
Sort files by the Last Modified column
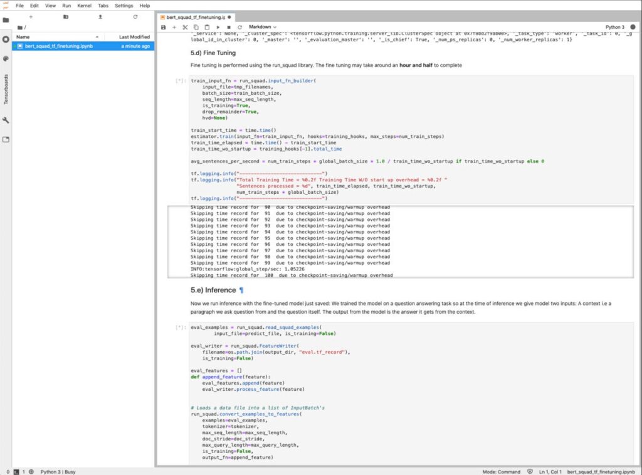(134, 37)
